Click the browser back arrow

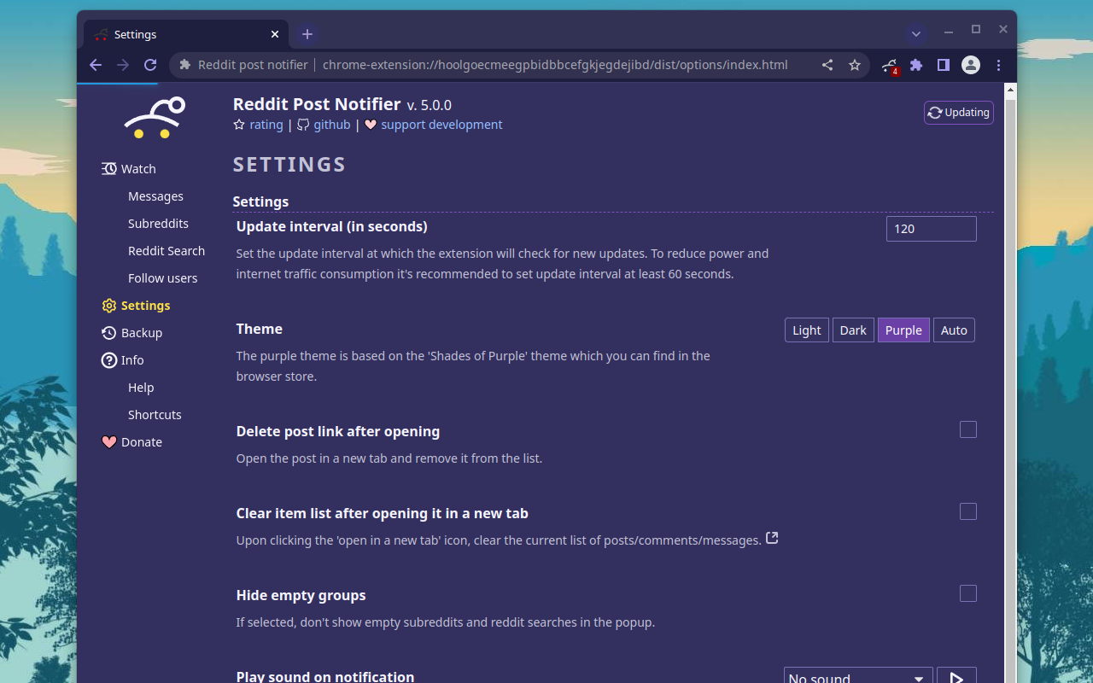click(x=96, y=65)
